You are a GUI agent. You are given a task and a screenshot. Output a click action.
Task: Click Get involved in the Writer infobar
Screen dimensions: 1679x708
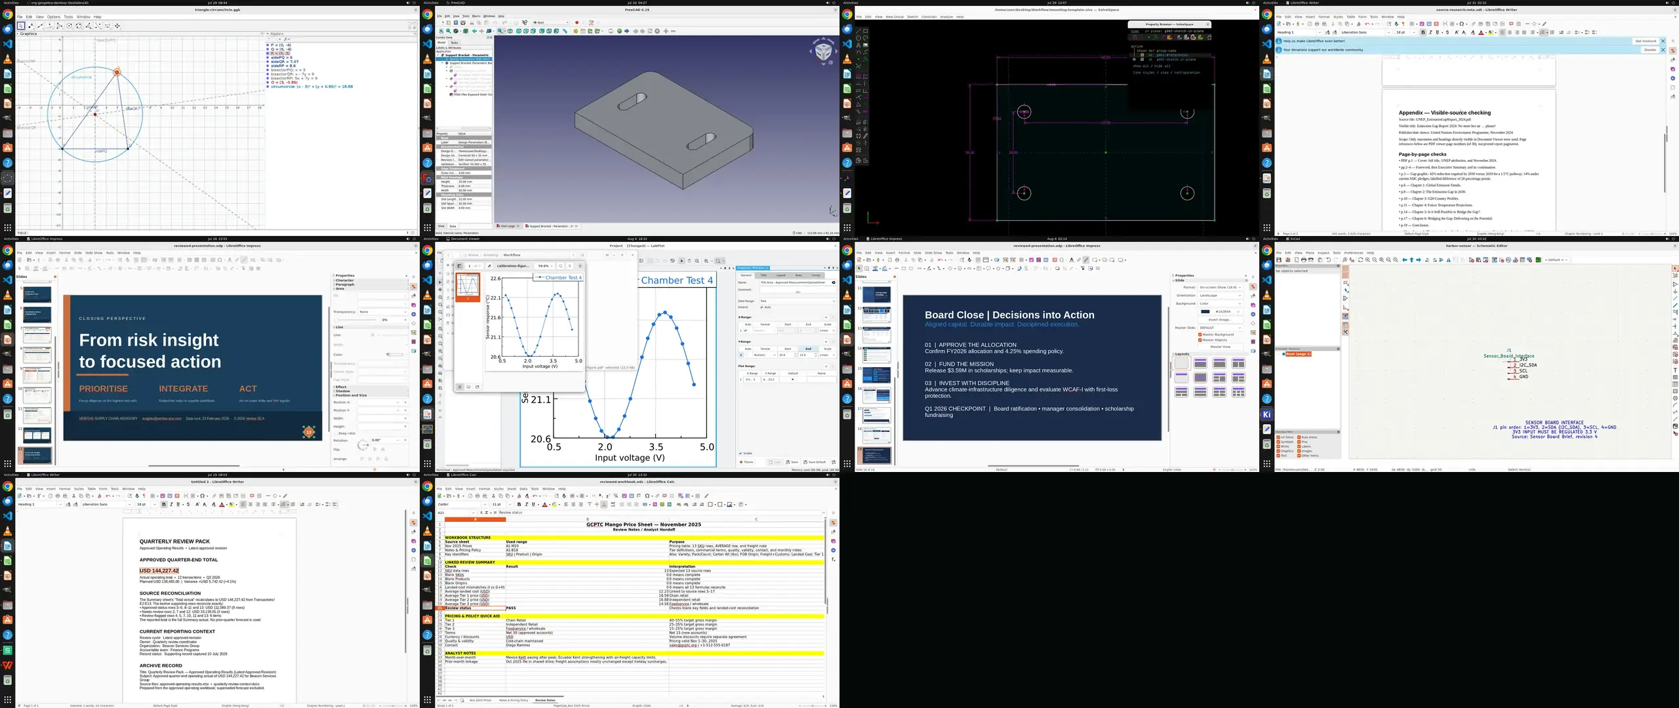(1645, 41)
